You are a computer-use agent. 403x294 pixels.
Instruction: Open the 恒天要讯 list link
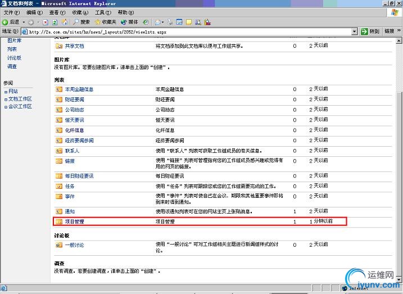[74, 120]
